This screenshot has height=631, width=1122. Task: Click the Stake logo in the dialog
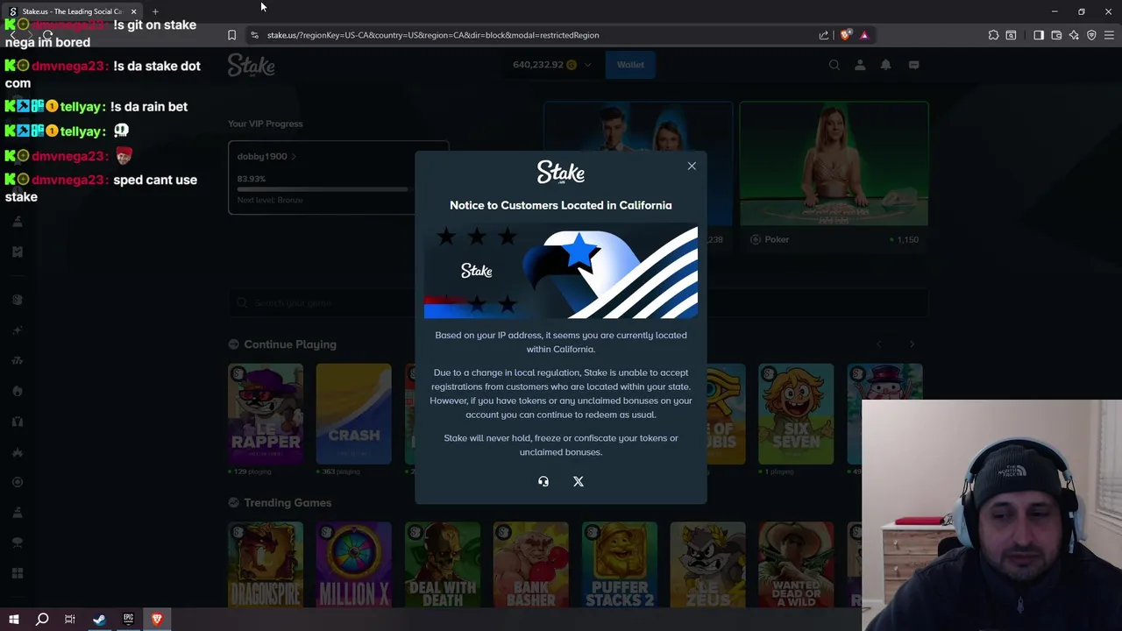click(561, 172)
